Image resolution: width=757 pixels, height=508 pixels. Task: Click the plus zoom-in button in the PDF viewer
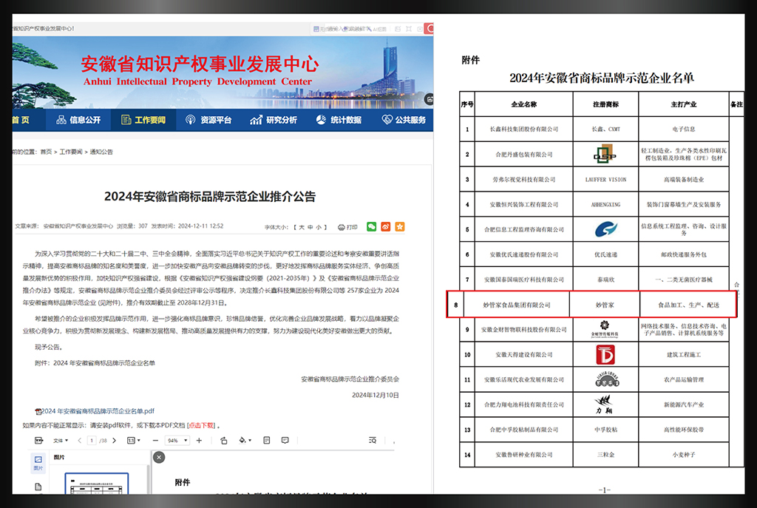click(x=199, y=441)
